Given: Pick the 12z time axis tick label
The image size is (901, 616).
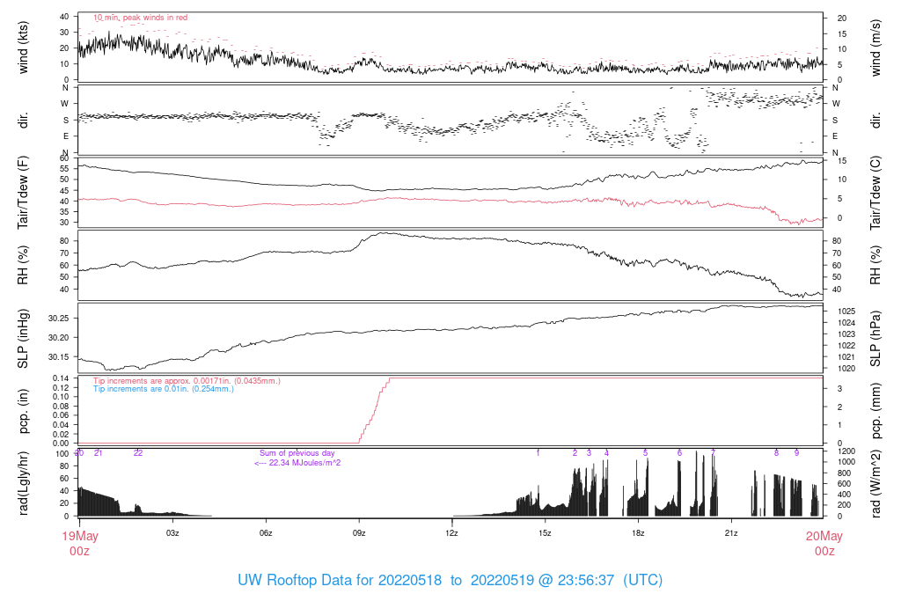Looking at the screenshot, I should [451, 533].
